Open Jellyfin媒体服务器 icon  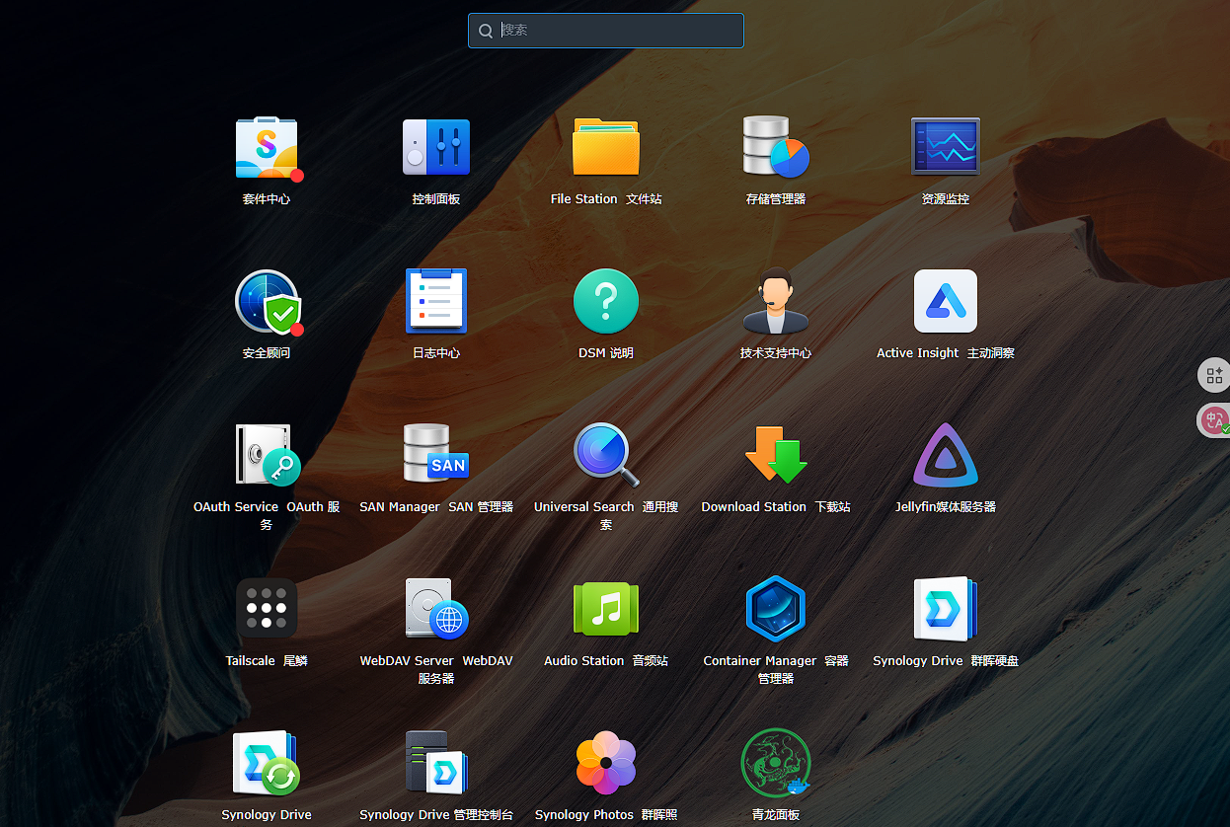(x=946, y=456)
